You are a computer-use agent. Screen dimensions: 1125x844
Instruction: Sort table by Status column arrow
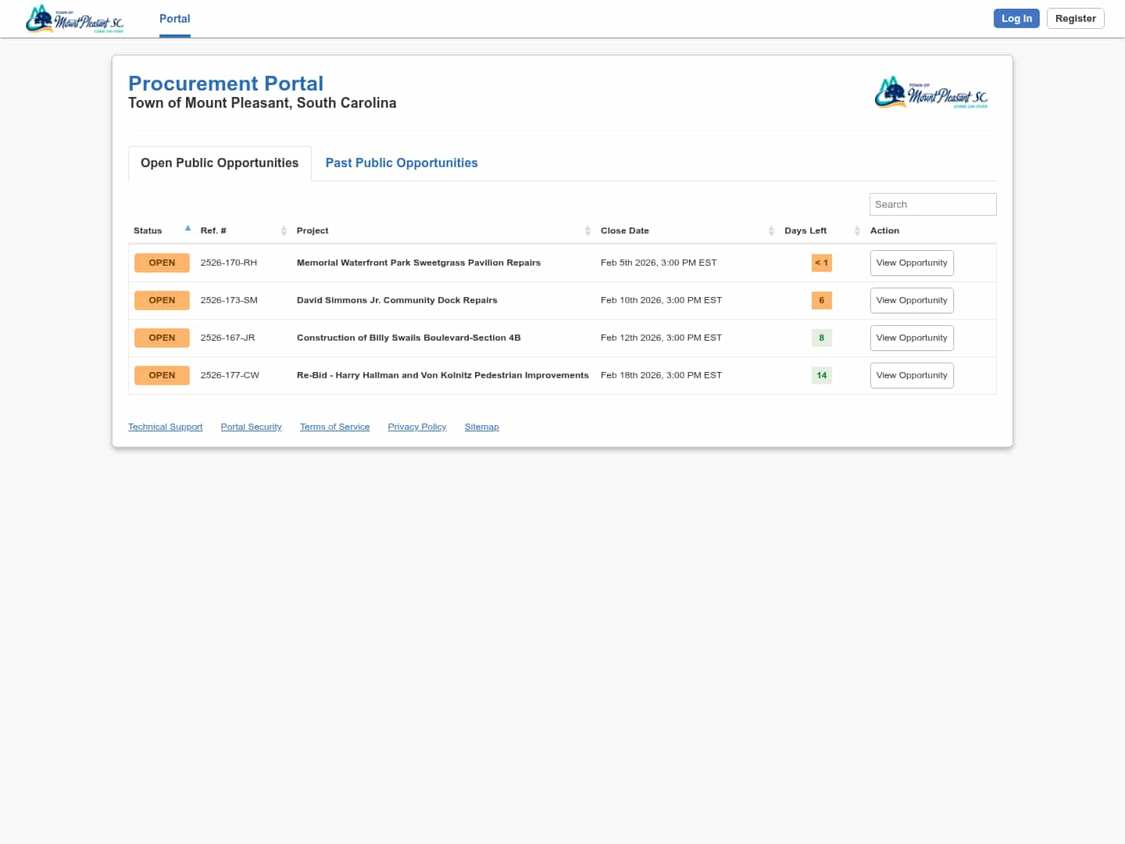click(x=187, y=230)
